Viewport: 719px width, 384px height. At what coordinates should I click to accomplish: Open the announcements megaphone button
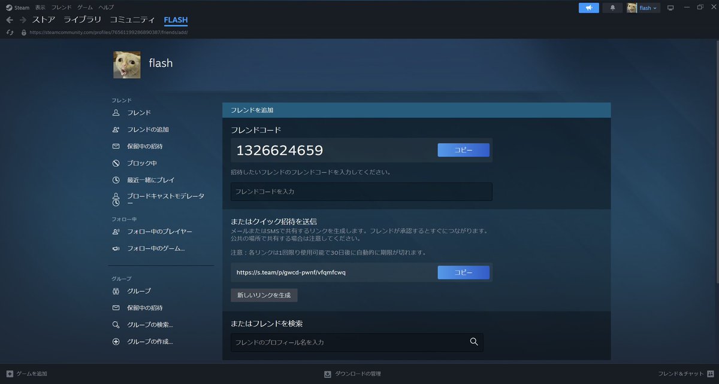pos(589,8)
